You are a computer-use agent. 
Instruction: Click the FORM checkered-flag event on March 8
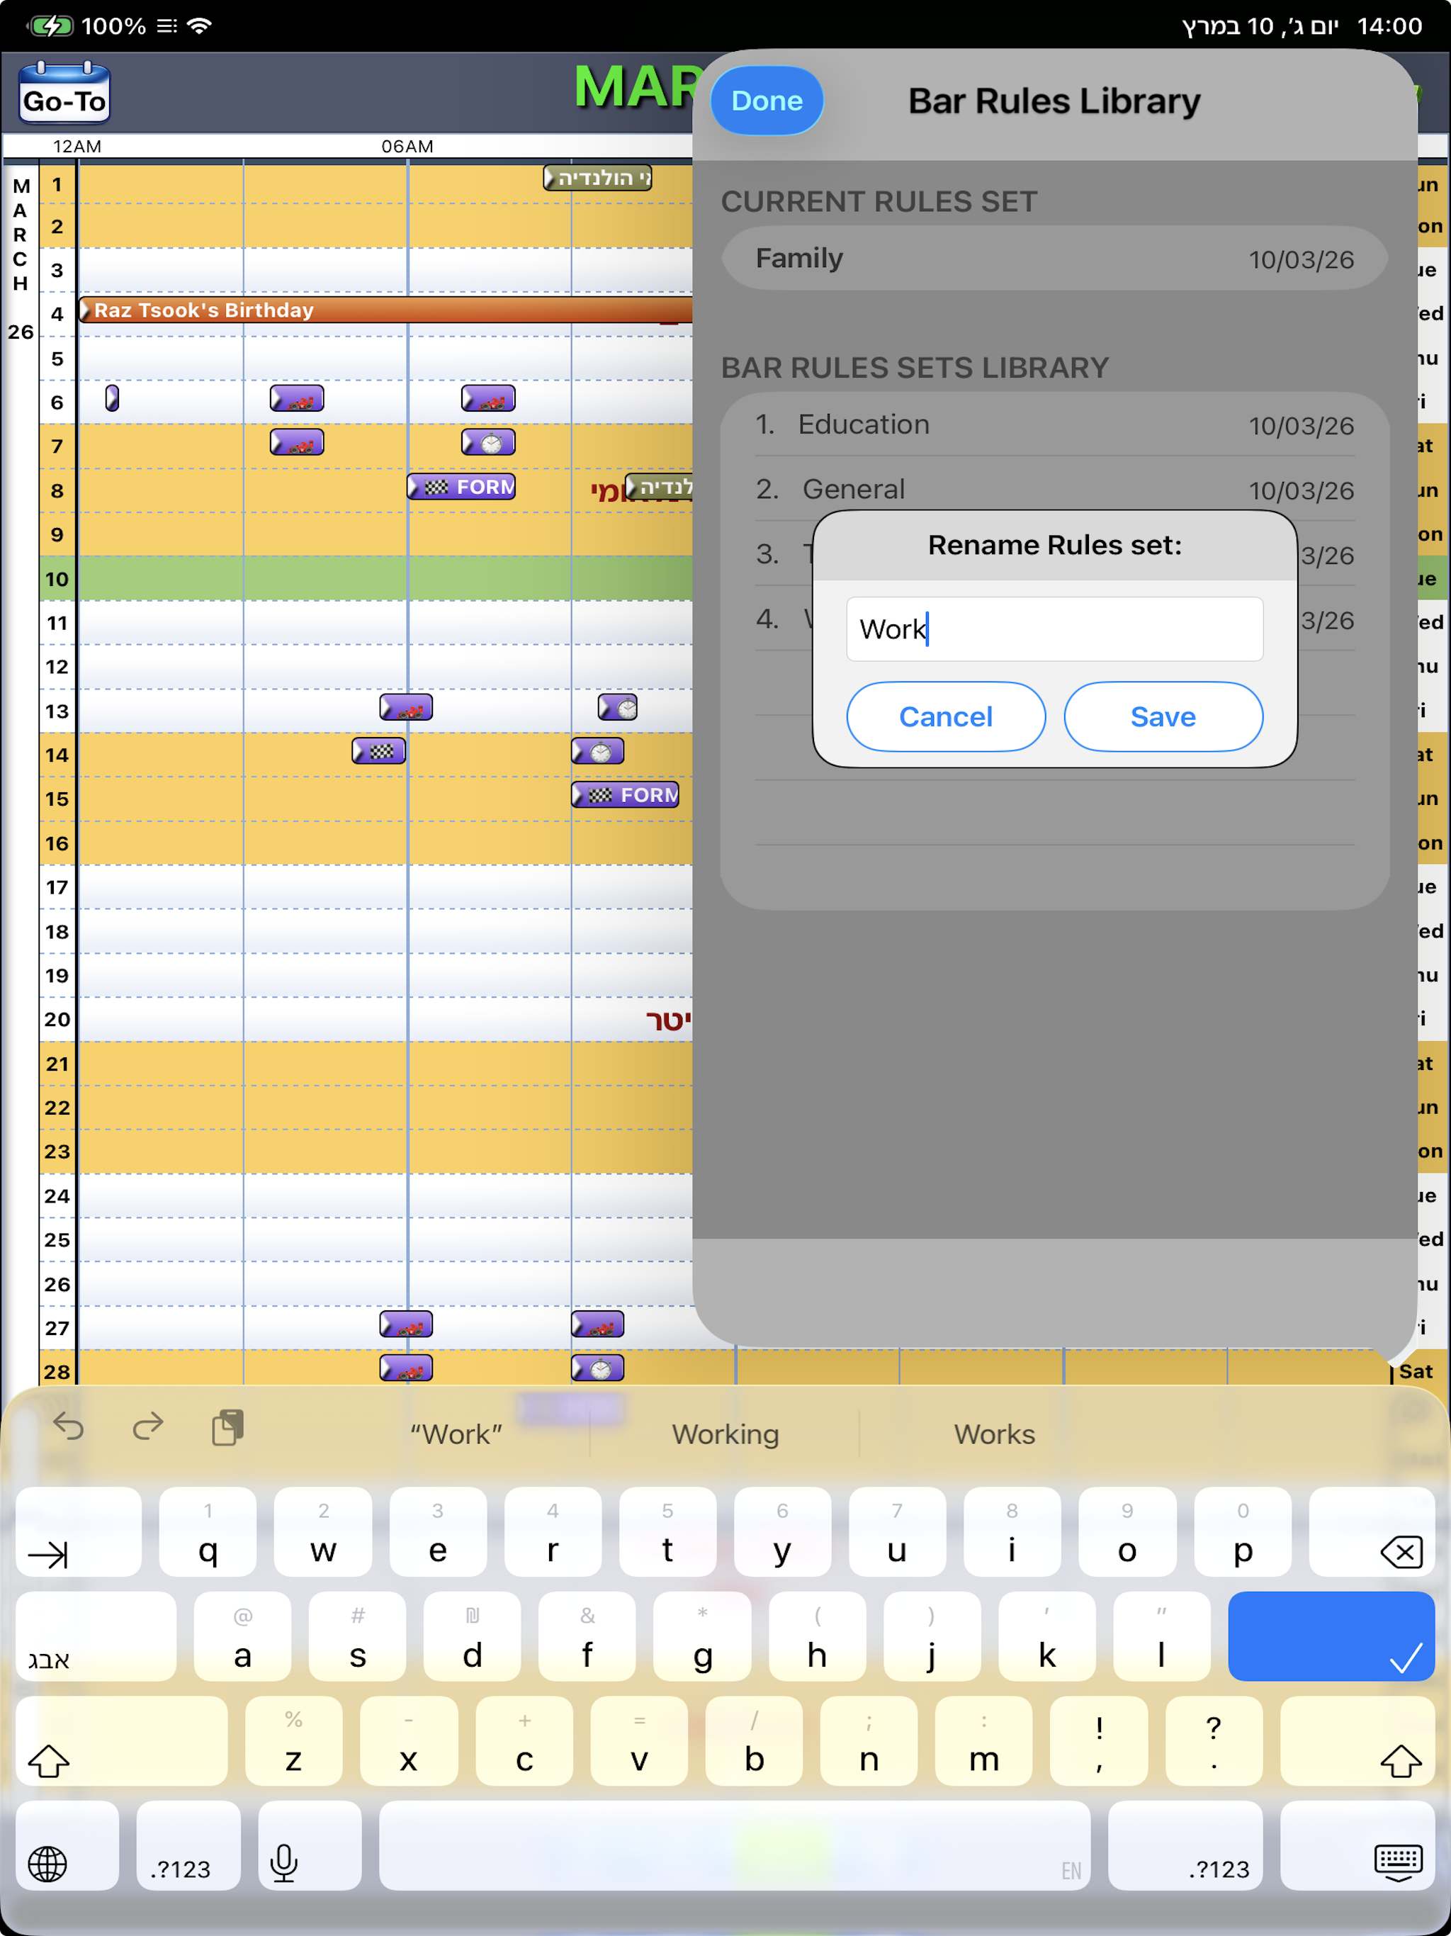(x=461, y=487)
